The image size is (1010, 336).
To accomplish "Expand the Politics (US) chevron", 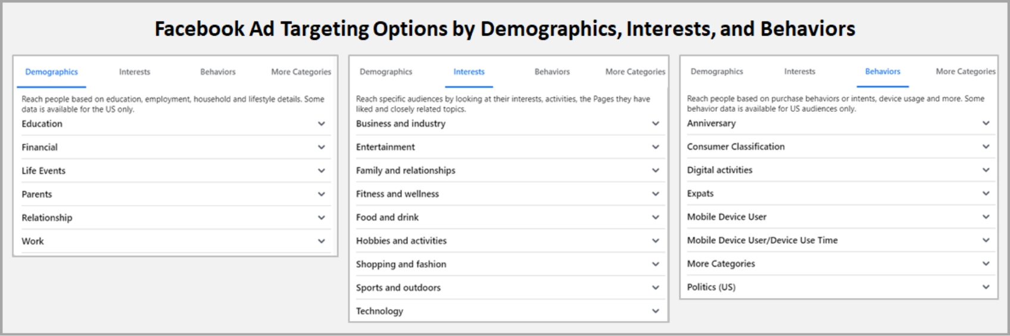I will coord(986,287).
